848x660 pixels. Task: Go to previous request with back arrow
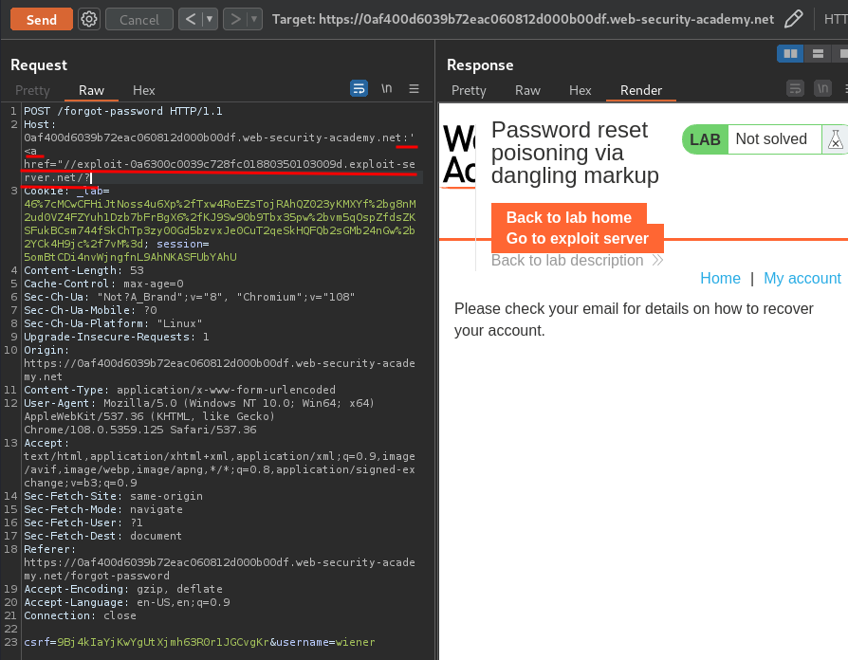191,20
